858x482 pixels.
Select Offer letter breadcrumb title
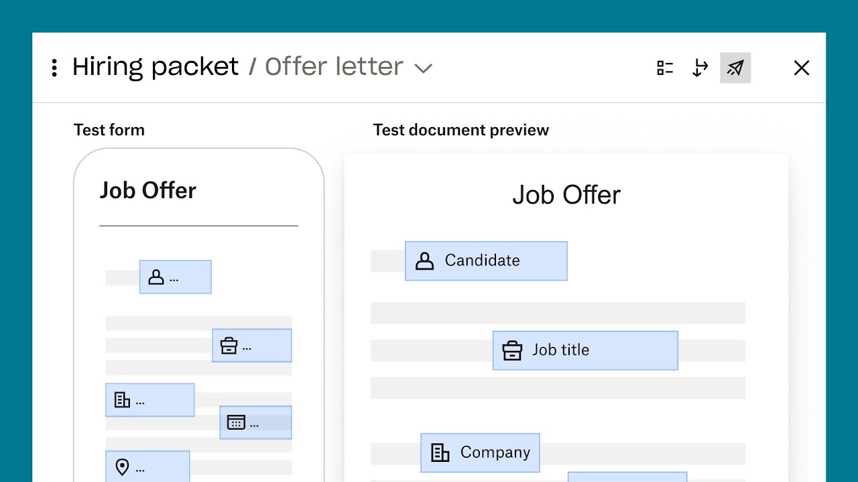click(334, 66)
